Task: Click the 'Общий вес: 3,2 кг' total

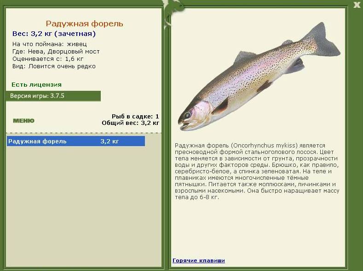Action: point(130,123)
